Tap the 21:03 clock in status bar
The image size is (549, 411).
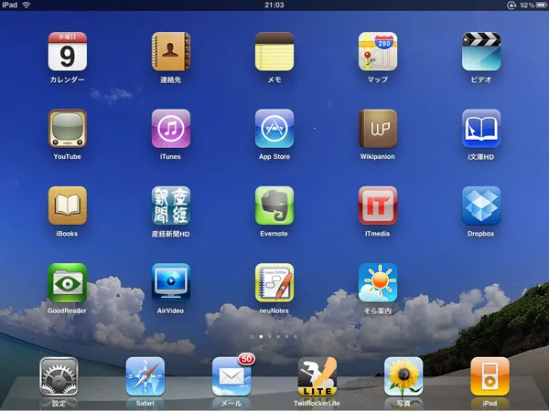tap(274, 5)
